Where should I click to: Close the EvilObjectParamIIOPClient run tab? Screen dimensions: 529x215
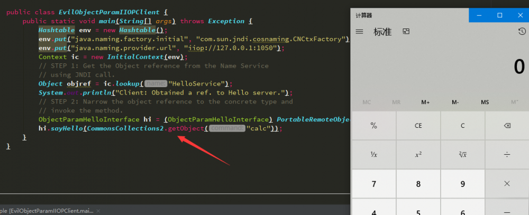tap(98, 211)
